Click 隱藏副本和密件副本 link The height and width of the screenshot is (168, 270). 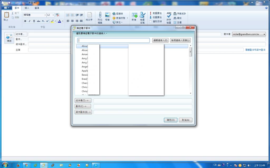(255, 50)
